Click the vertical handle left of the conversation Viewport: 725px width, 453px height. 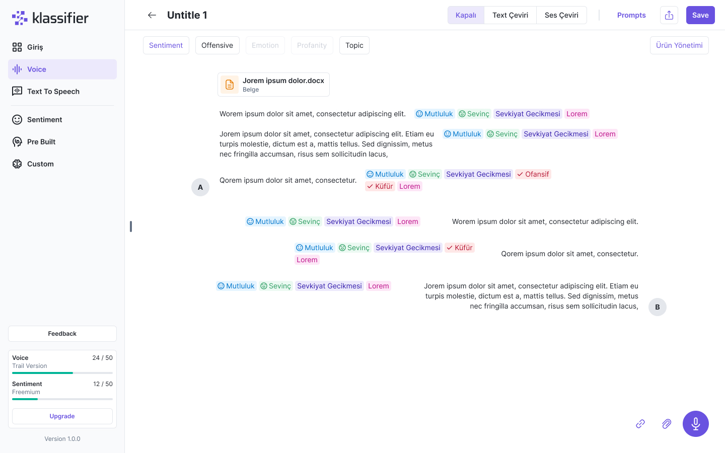point(131,226)
